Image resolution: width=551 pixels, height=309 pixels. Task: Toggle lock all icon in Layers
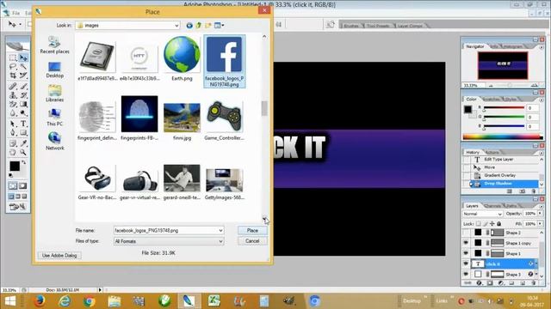click(499, 223)
